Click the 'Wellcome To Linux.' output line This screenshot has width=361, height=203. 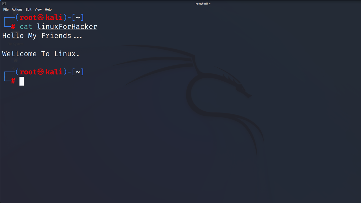click(41, 54)
